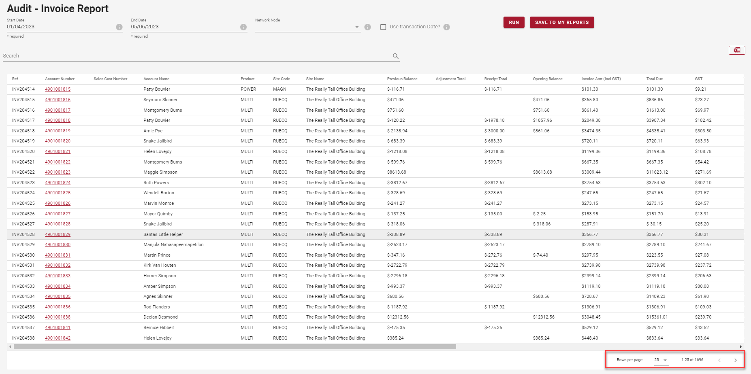Click info icon beside Network Node
The height and width of the screenshot is (374, 751).
(367, 27)
